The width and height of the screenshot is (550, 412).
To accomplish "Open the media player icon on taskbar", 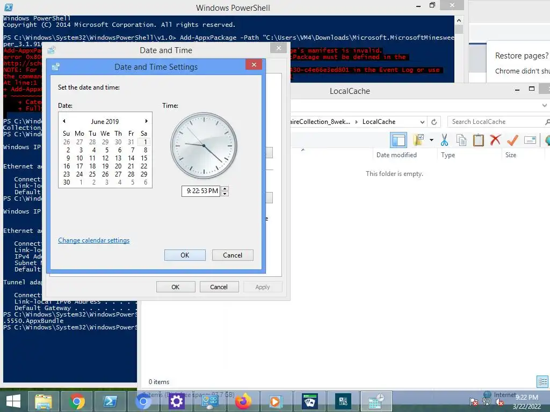I will click(x=276, y=401).
